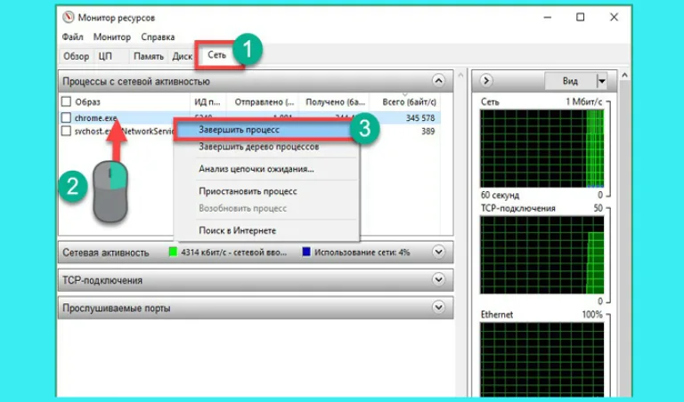This screenshot has height=402, width=684.
Task: Click the Использование сети: 4% label
Action: [362, 253]
